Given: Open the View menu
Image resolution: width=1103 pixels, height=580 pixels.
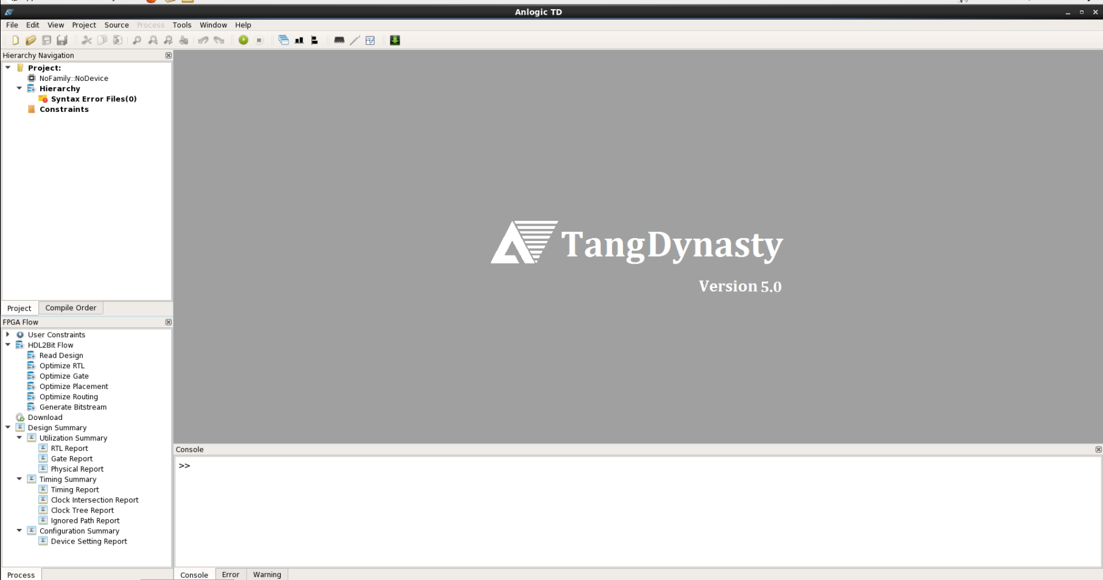Looking at the screenshot, I should tap(55, 25).
